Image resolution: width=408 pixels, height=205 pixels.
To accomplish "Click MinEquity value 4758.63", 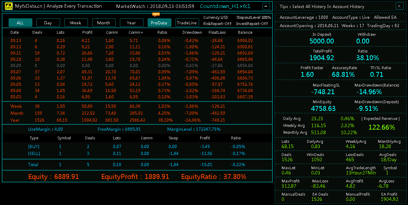I will tap(323, 108).
